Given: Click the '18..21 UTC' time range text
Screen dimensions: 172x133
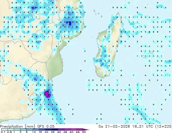Looking at the screenshot, I should [x=143, y=126].
